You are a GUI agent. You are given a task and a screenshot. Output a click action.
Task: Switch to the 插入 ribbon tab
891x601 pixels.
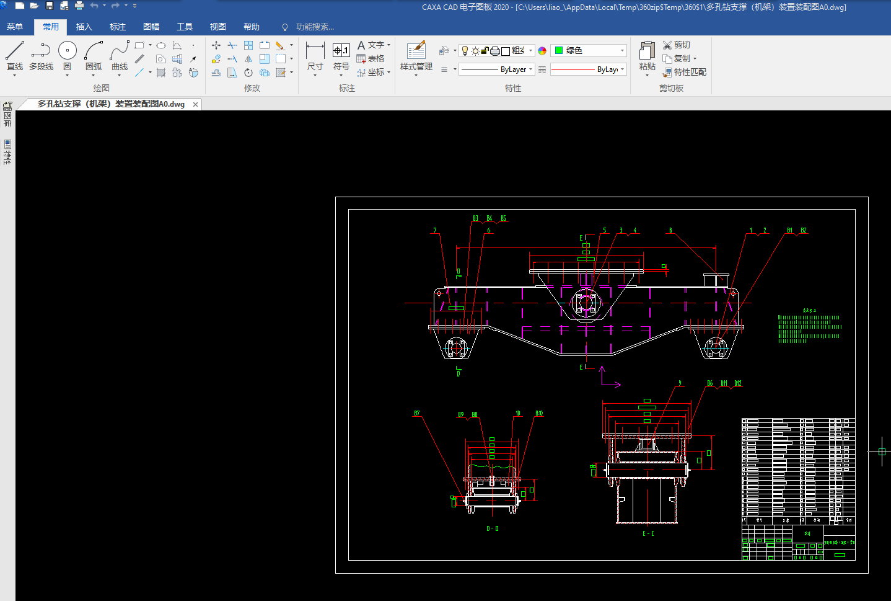click(84, 27)
